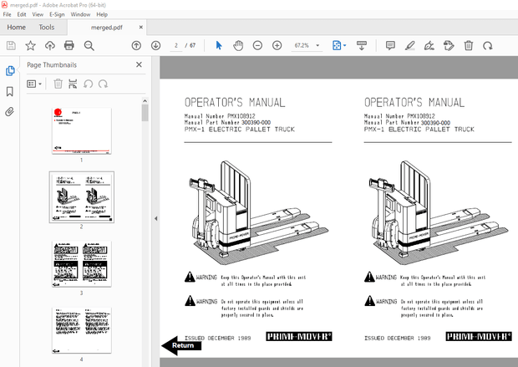Image resolution: width=518 pixels, height=367 pixels.
Task: Collapse the navigation pane arrow
Action: (x=155, y=218)
